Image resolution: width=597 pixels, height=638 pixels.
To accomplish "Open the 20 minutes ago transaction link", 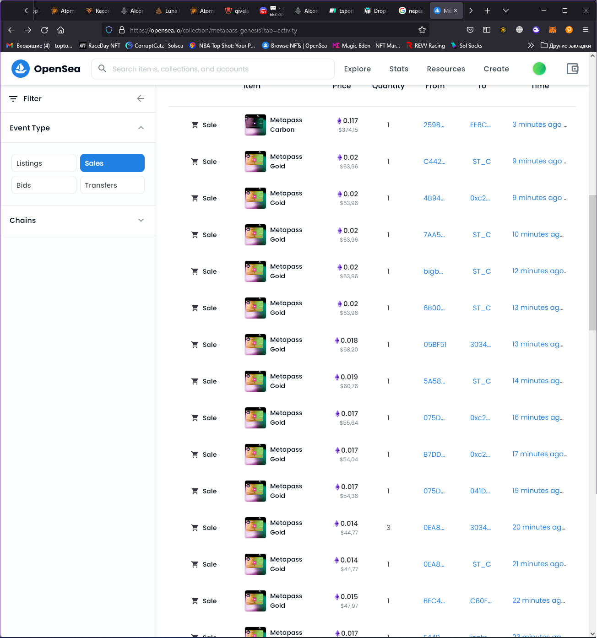I will click(x=539, y=527).
